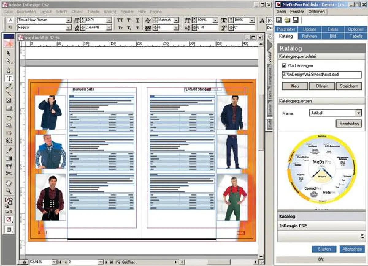Select the Type tool in toolbox
Screen dimensions: 368x266
tap(9, 78)
